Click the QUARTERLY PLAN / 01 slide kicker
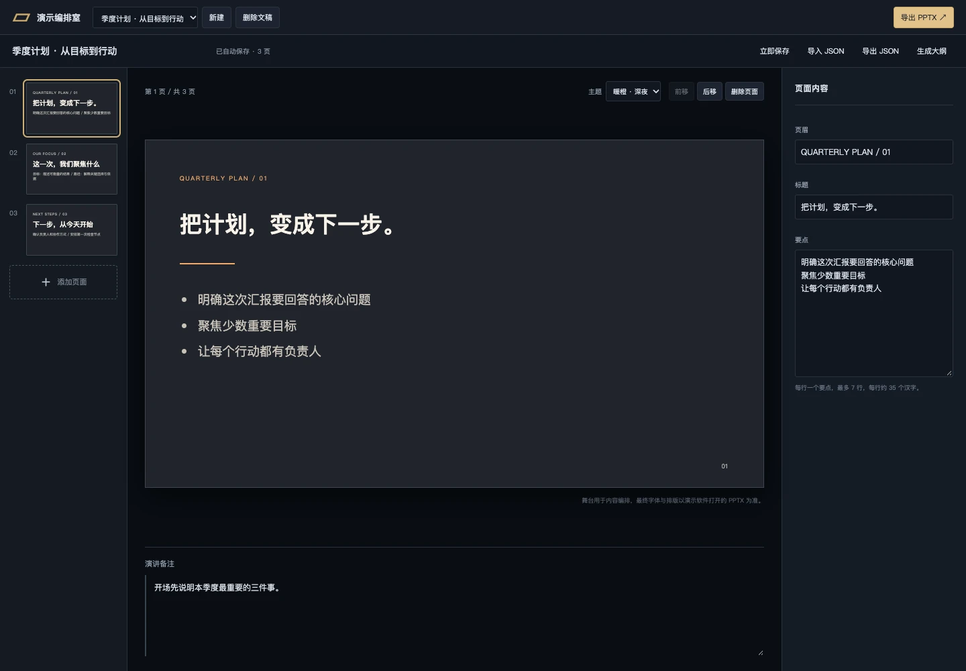 click(223, 178)
